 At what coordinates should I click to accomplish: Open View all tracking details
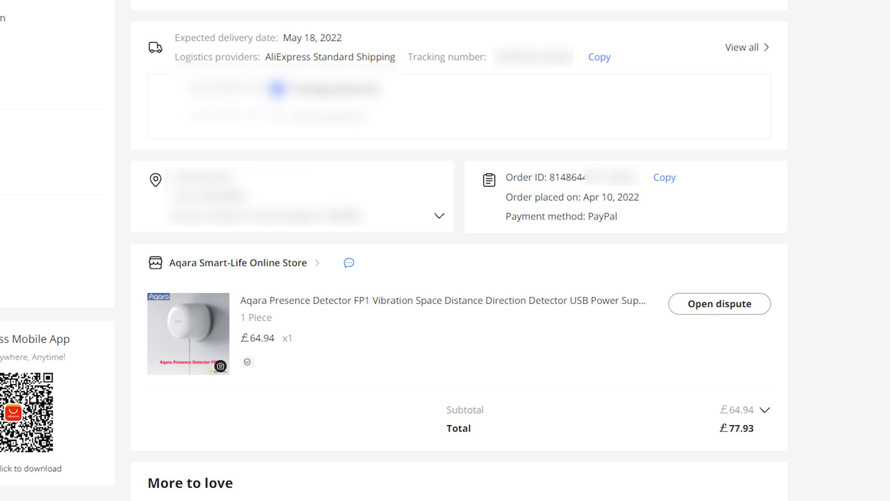point(747,47)
